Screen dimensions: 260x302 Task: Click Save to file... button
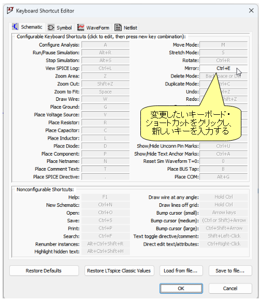[x=230, y=270]
